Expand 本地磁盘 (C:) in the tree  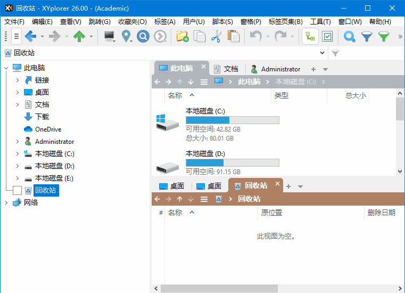click(18, 153)
